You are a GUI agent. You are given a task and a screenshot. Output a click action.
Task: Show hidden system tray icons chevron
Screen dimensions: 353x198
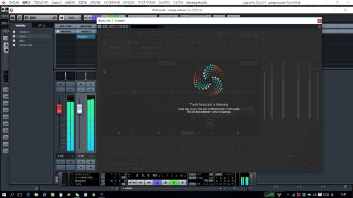[288, 195]
